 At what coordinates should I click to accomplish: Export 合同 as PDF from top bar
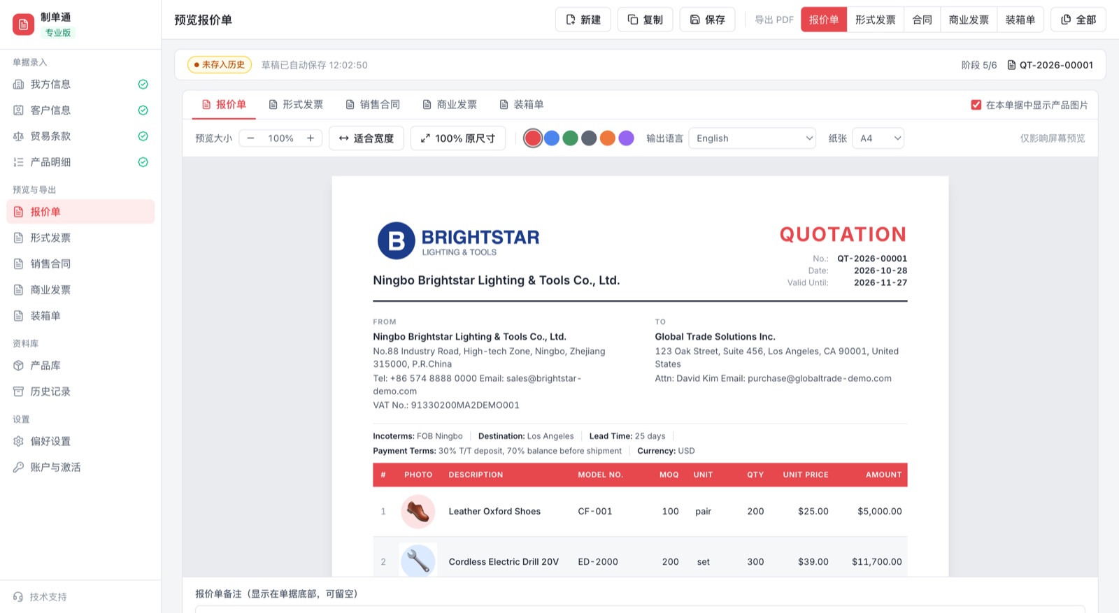point(922,20)
